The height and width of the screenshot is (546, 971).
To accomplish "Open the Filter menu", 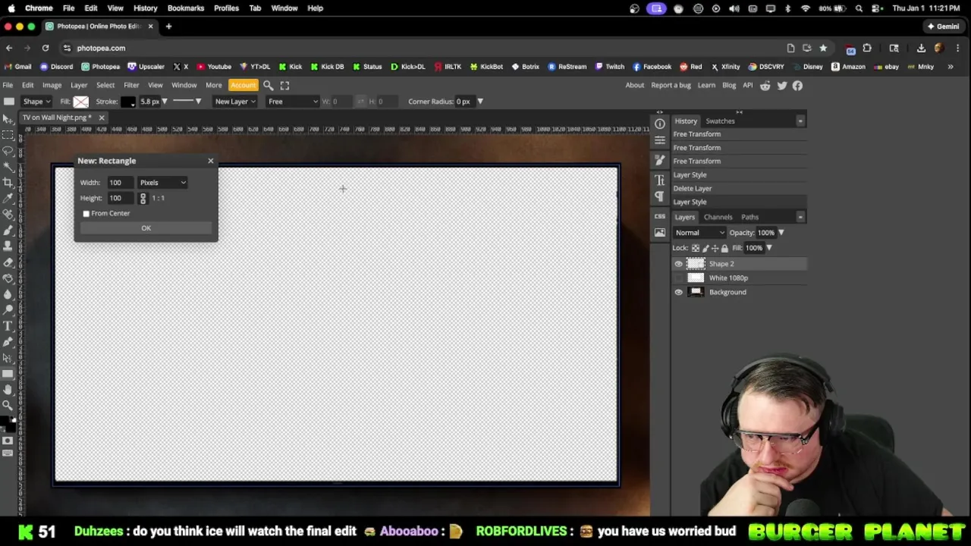I will click(x=131, y=86).
